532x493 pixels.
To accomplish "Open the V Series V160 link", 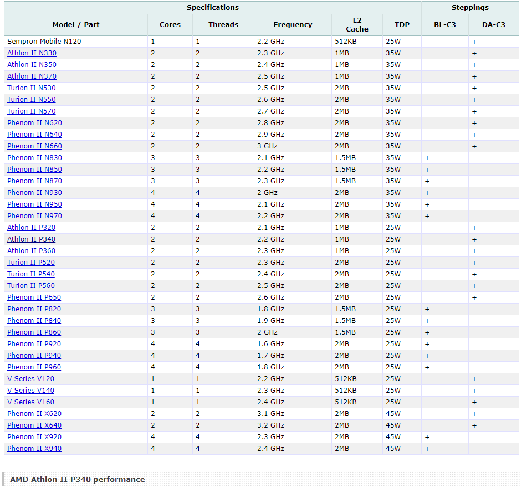I will pos(30,403).
